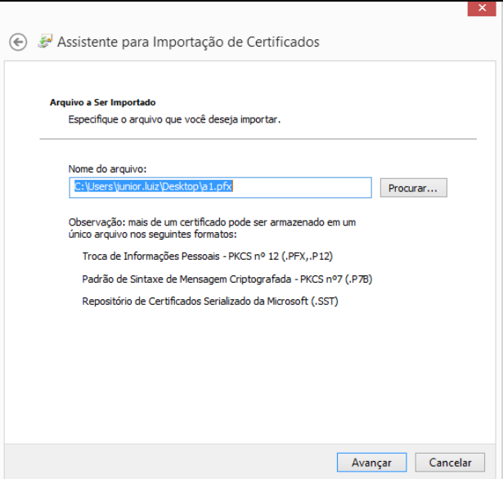Proceed with the Avançar button
This screenshot has height=479, width=503.
point(372,463)
